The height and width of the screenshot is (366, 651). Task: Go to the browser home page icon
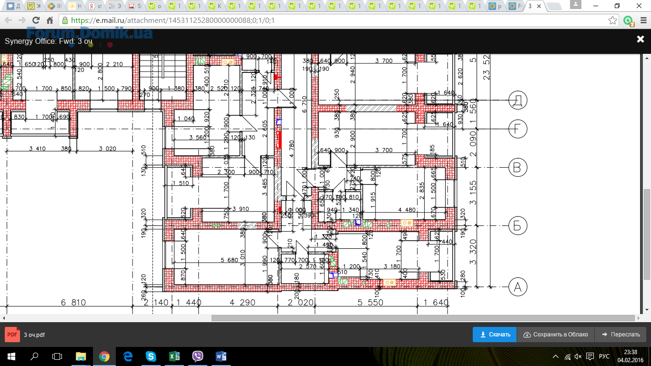(x=50, y=20)
